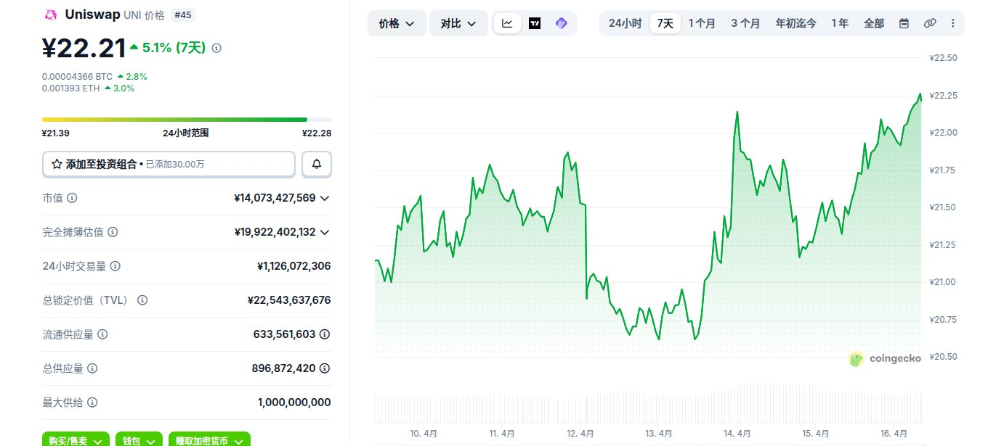Select the 1年 time range tab

(x=840, y=23)
